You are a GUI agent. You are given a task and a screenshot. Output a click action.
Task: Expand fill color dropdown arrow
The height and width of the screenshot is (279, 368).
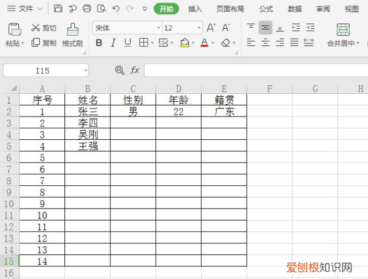click(x=193, y=43)
